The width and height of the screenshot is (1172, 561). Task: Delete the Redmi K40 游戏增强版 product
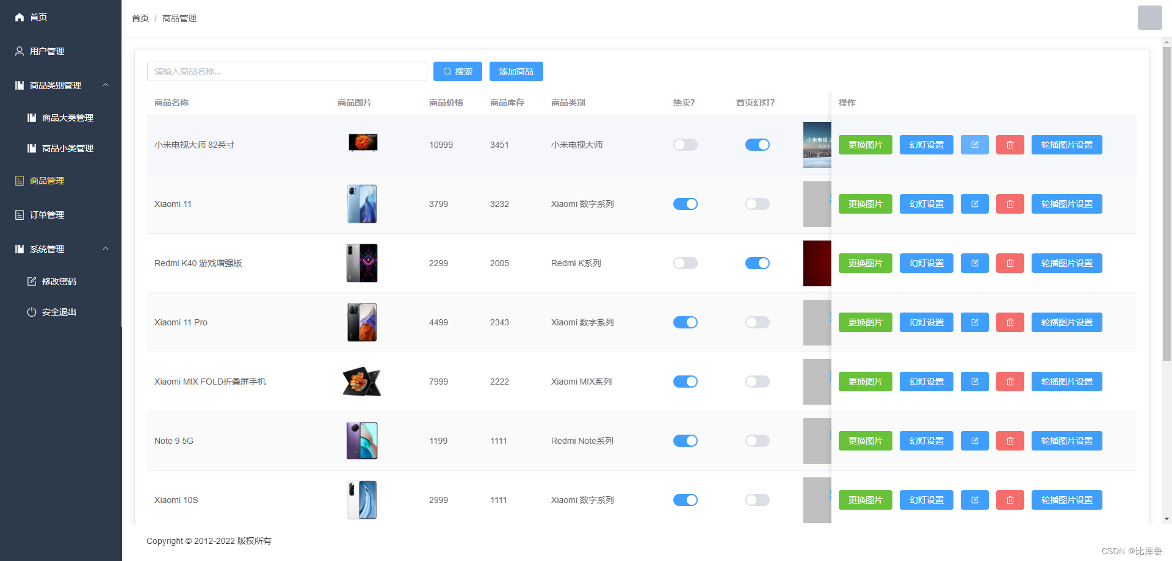[x=1010, y=263]
